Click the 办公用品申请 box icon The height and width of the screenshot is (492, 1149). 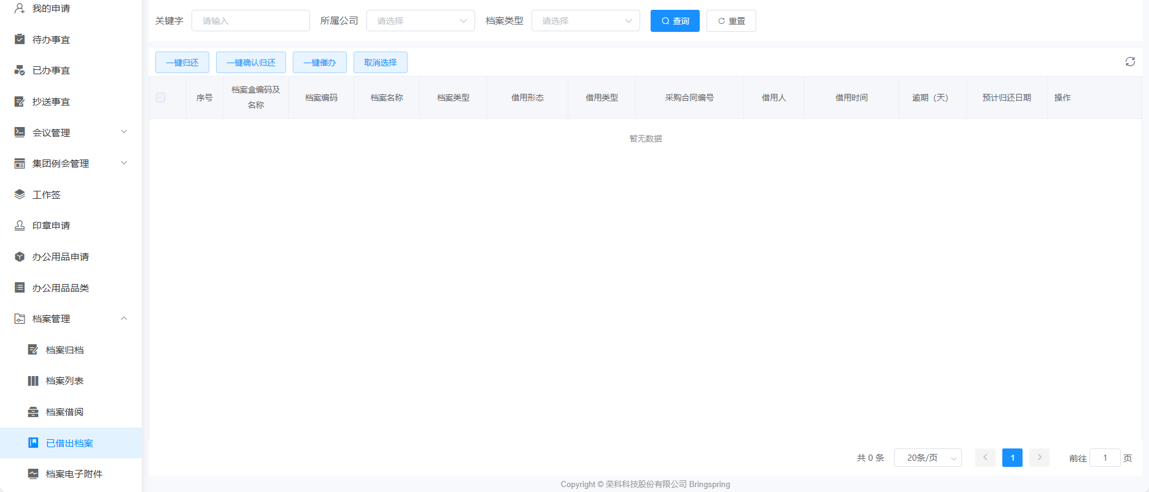click(x=20, y=256)
